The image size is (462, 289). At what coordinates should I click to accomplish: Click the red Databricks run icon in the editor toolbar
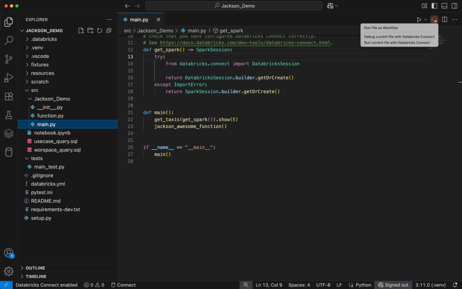(434, 19)
